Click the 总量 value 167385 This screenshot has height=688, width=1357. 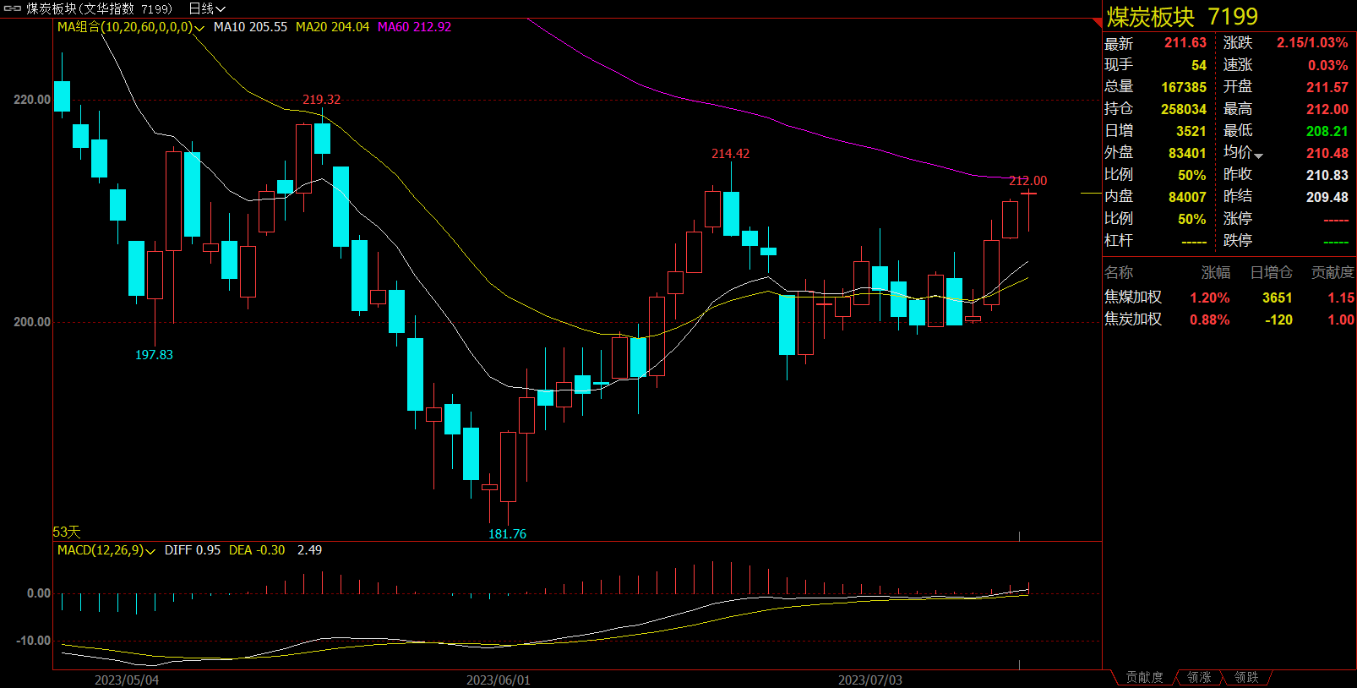tap(1184, 87)
